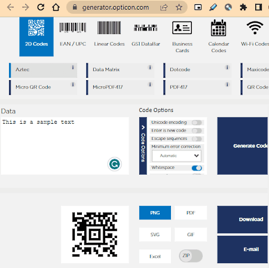
Task: Open the Extensions puzzle piece menu
Action: tap(243, 7)
